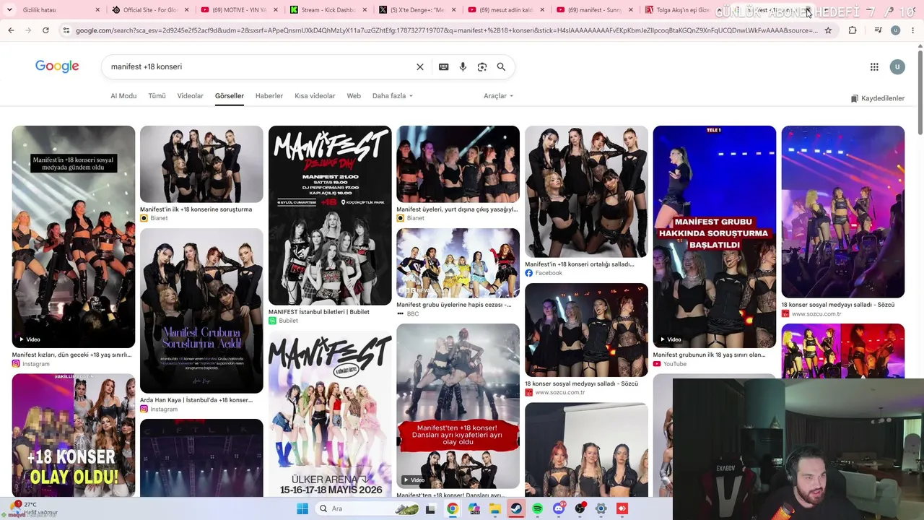Image resolution: width=924 pixels, height=520 pixels.
Task: Click the browser address bar URL
Action: pyautogui.click(x=446, y=30)
